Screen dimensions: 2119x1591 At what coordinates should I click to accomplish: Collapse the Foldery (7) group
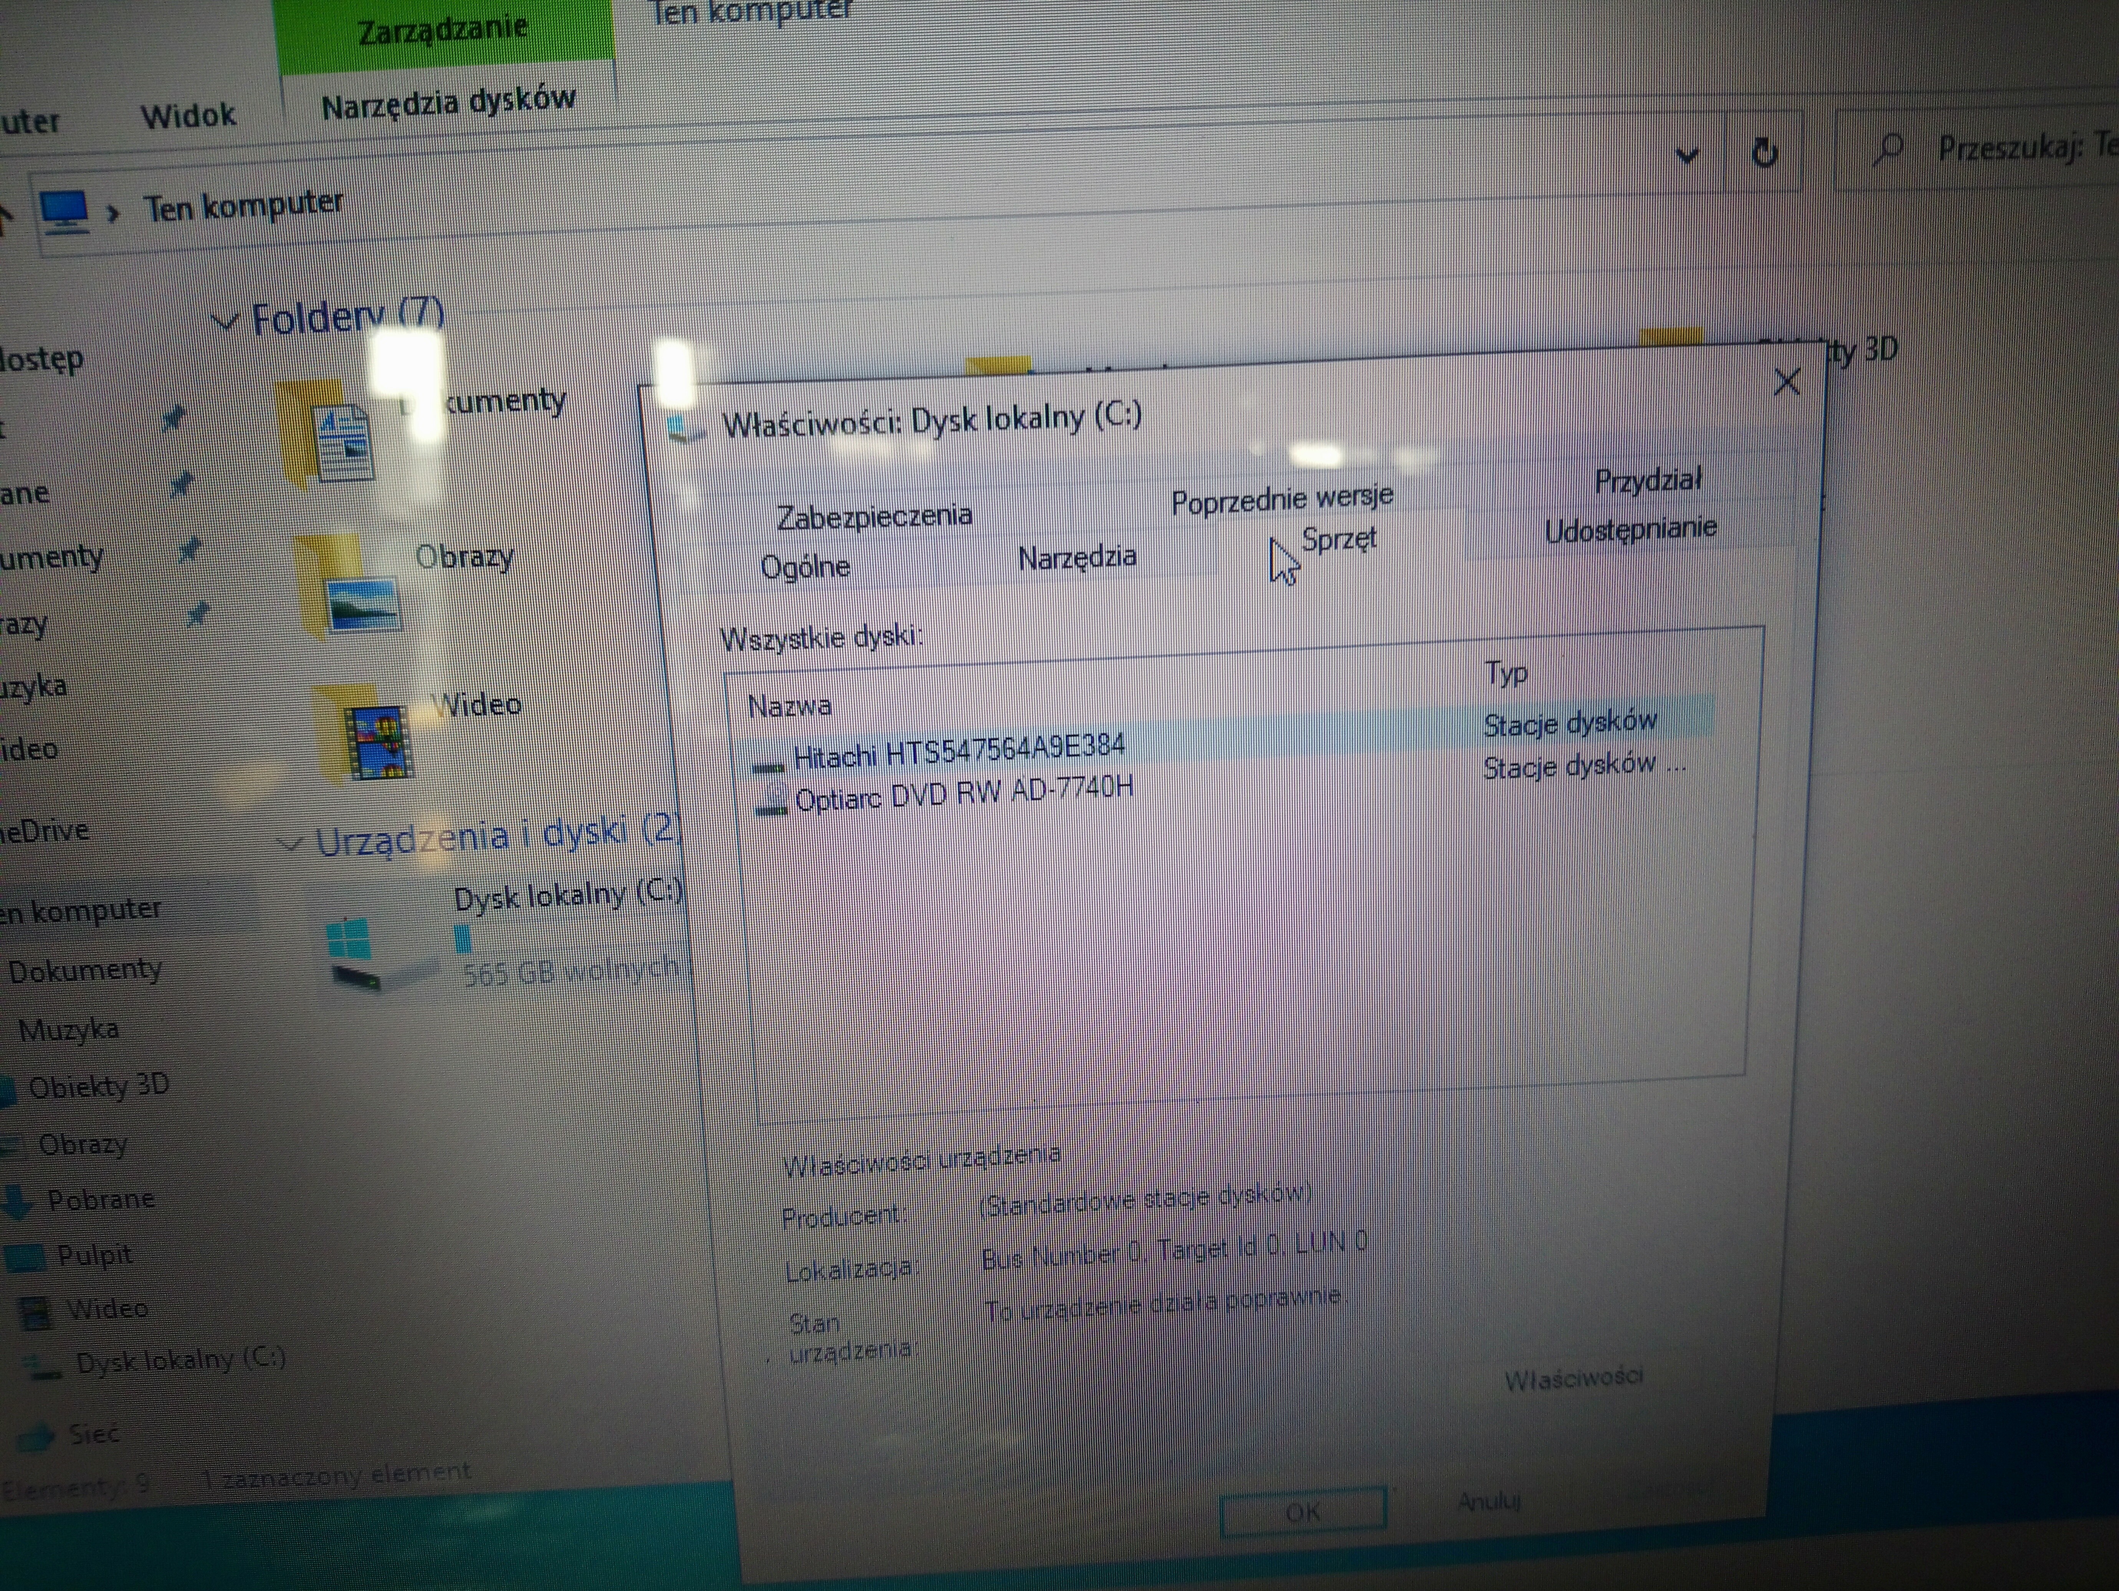click(x=224, y=321)
